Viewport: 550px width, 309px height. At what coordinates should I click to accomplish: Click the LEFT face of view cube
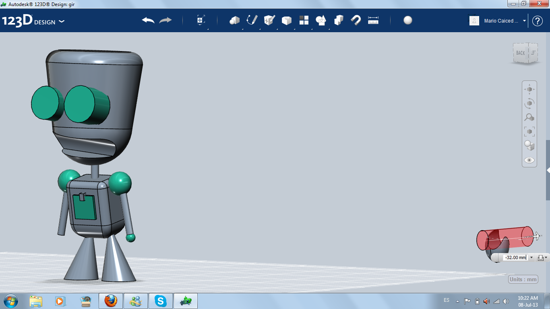[533, 52]
